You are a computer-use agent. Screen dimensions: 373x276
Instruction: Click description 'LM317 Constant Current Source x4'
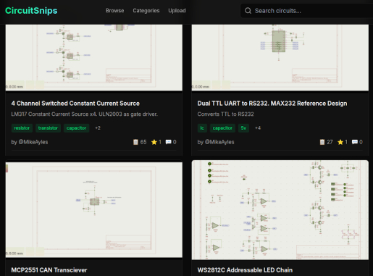click(x=84, y=114)
